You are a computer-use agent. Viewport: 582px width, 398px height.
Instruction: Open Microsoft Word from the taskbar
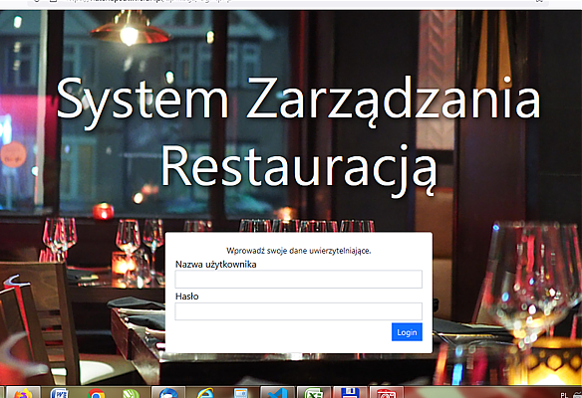[x=59, y=393]
